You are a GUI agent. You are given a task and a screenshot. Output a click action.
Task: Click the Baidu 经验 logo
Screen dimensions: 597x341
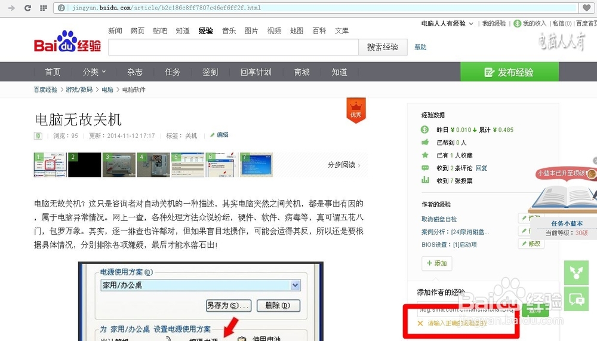pos(67,41)
